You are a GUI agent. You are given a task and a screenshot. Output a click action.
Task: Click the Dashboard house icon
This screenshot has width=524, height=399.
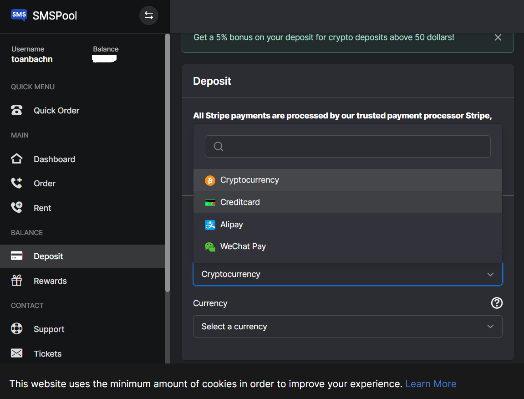17,159
